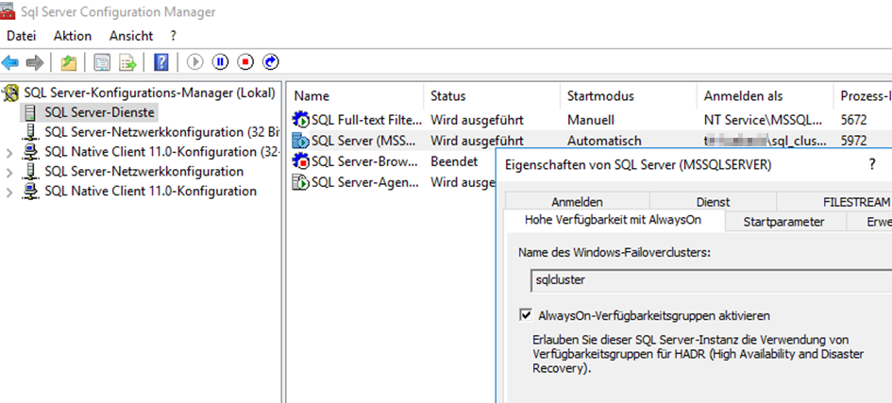Open properties via toolbar properties icon
Screen dimensions: 892x403
102,62
